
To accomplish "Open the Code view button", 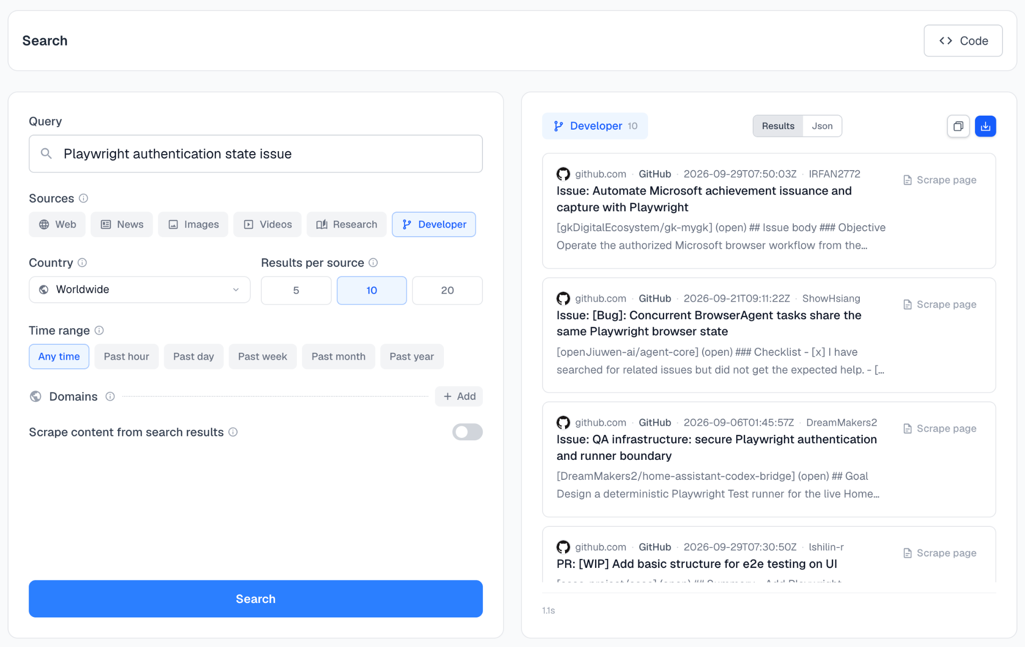I will pos(963,41).
